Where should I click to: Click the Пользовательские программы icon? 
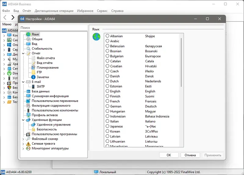click(x=28, y=134)
